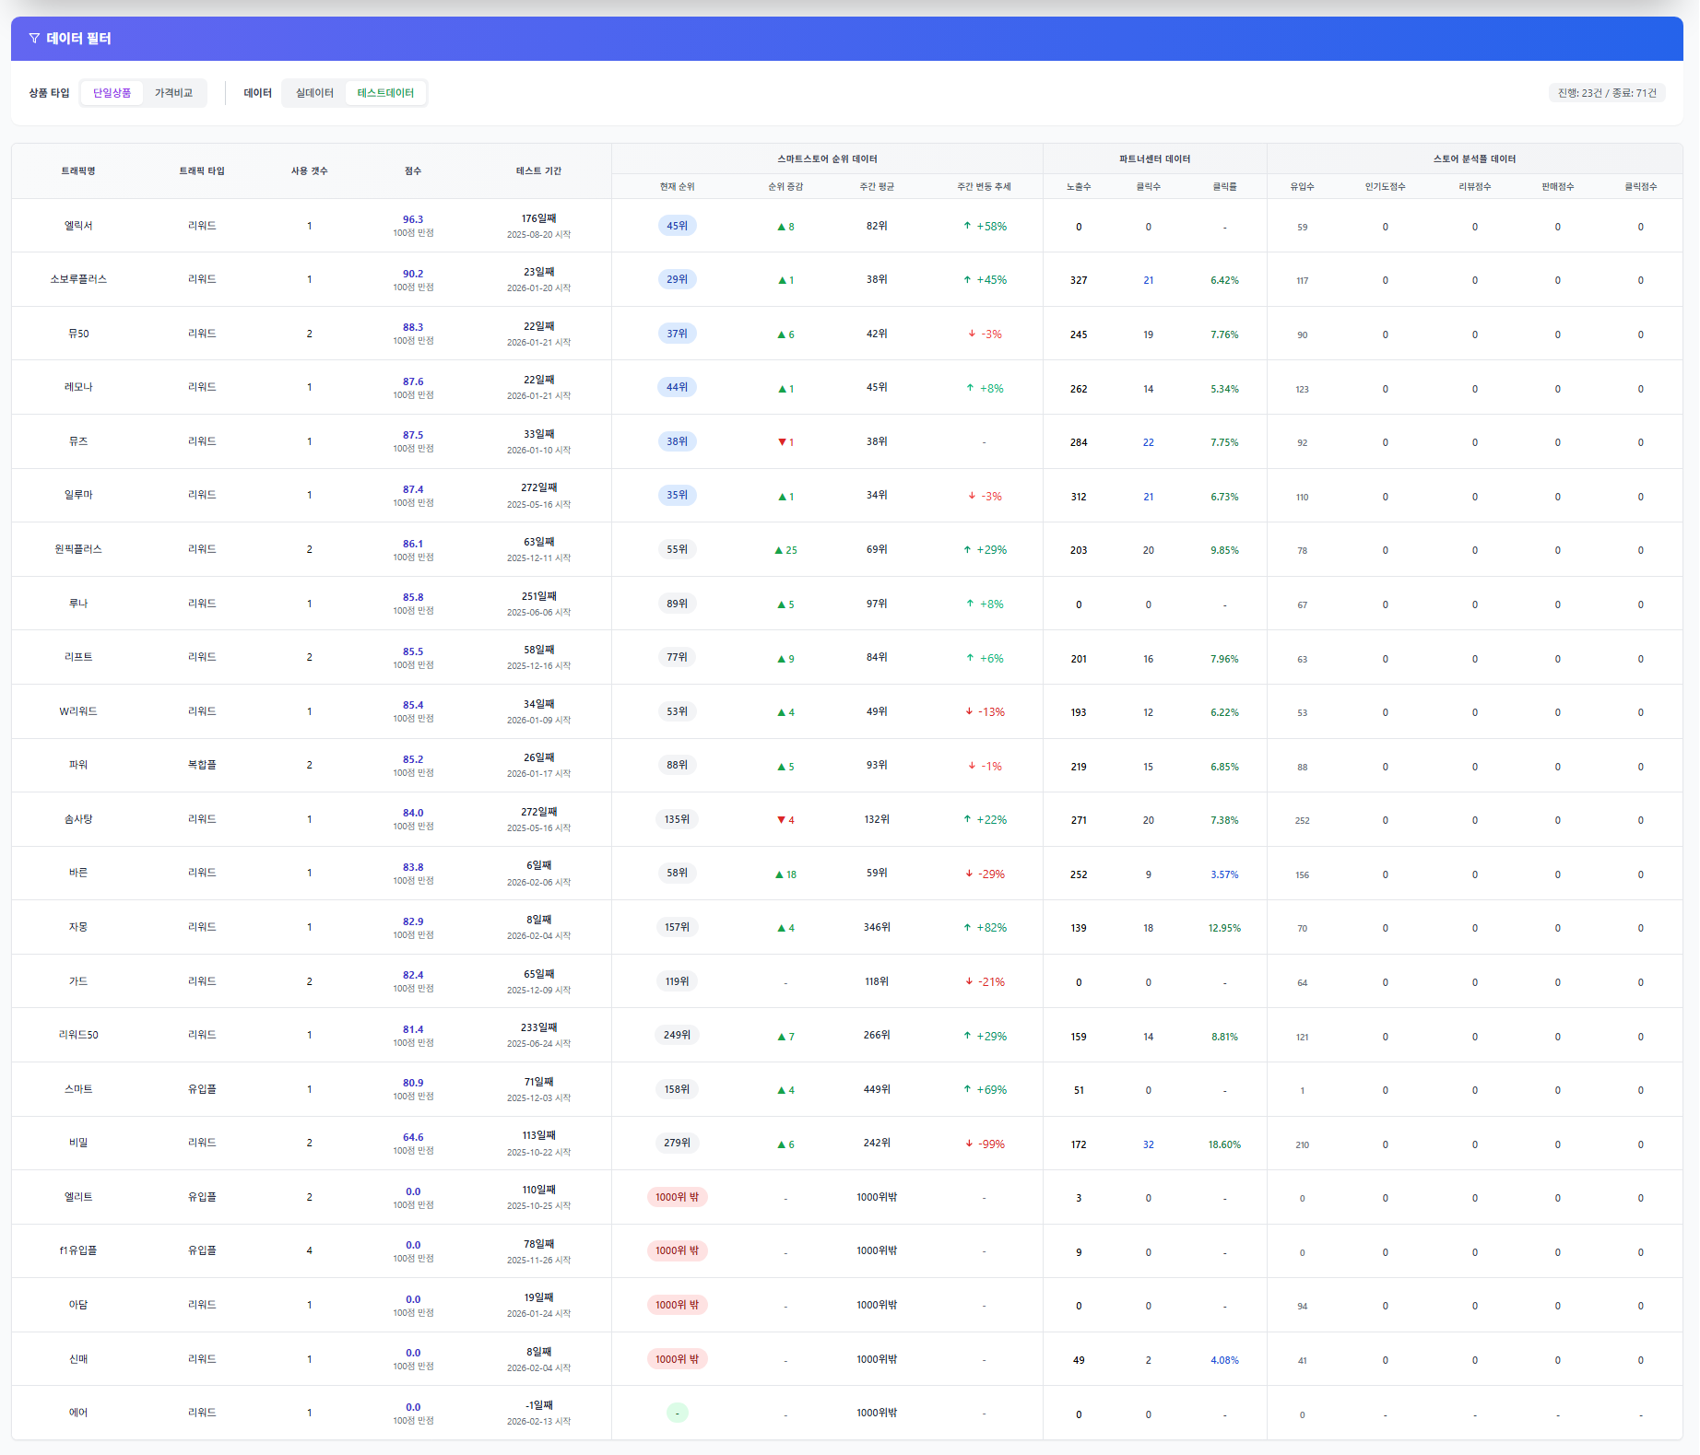Switch data to 테스트데이터
Screen dimensions: 1700x1455
coord(385,93)
